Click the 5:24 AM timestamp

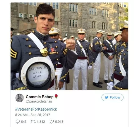click(x=21, y=115)
